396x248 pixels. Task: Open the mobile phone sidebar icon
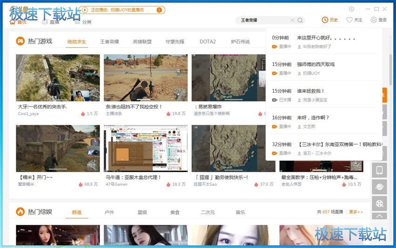[x=379, y=170]
